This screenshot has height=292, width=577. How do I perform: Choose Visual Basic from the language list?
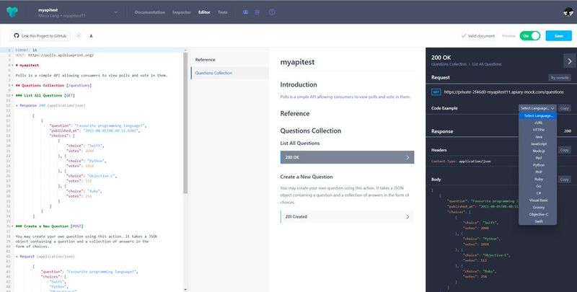tap(538, 200)
